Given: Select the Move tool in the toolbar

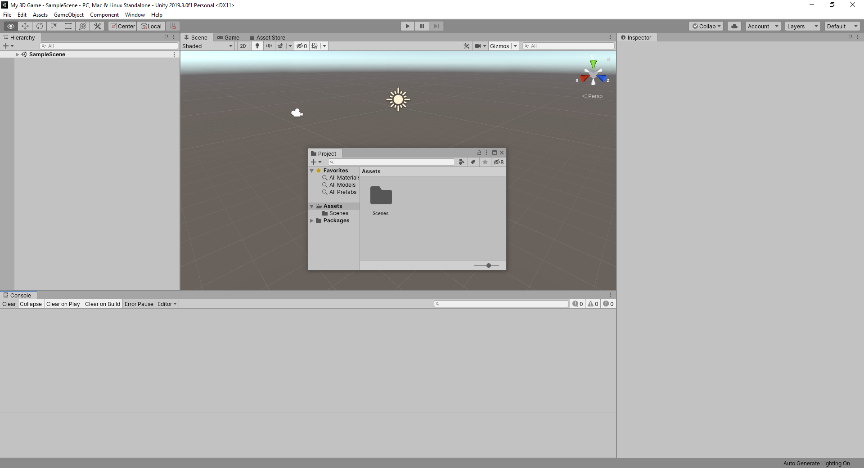Looking at the screenshot, I should click(x=25, y=26).
